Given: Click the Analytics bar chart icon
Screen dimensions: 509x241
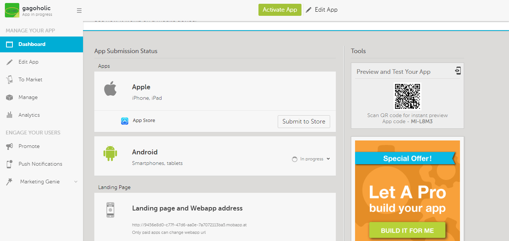Looking at the screenshot, I should point(9,115).
